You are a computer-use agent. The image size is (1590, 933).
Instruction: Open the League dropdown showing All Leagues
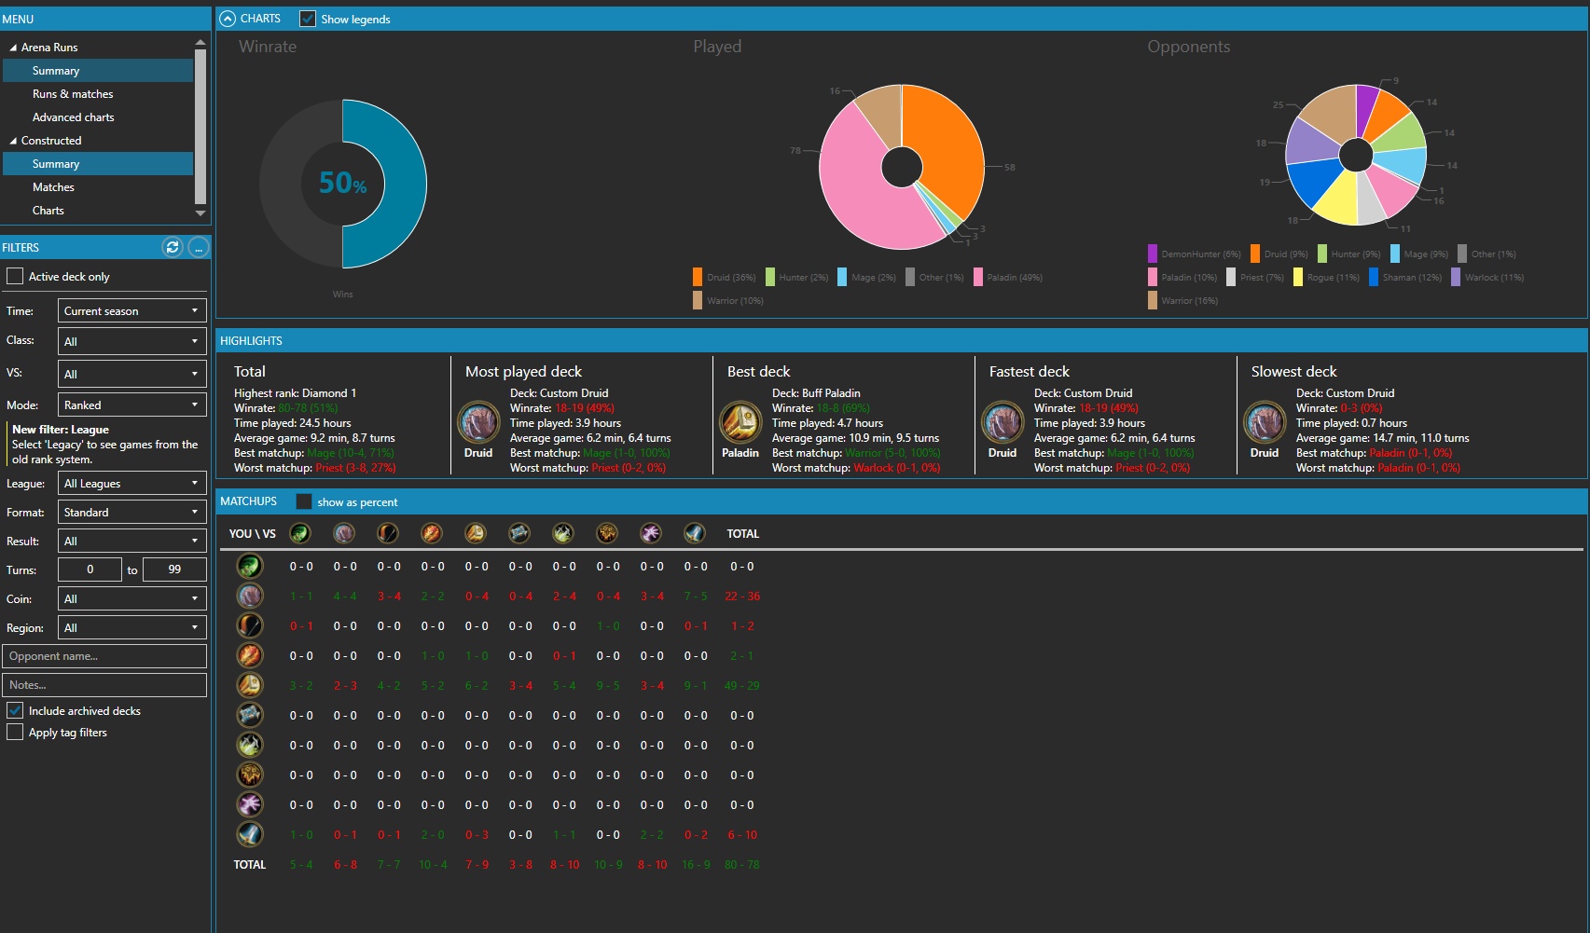132,483
